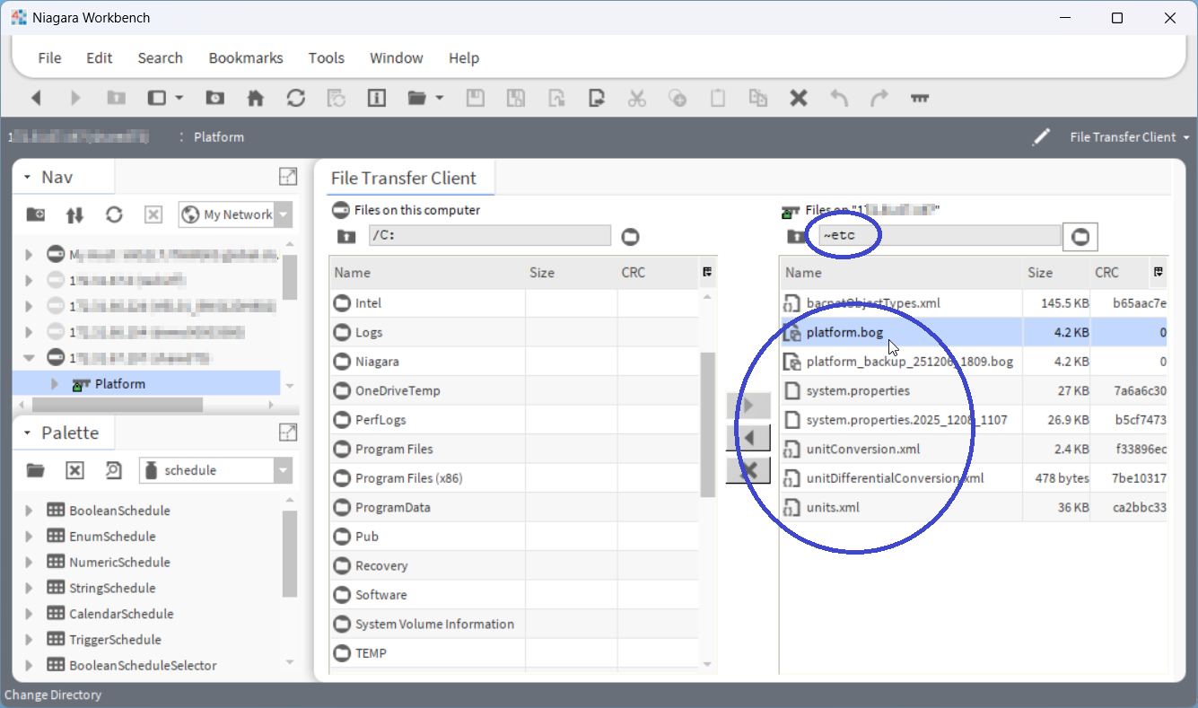
Task: Browse remote directory with chooser icon
Action: (1080, 237)
